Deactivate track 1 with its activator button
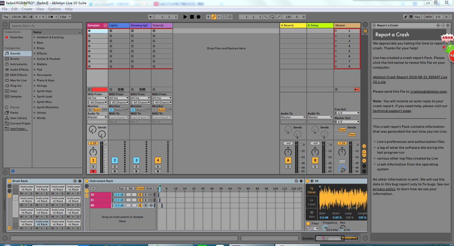The height and width of the screenshot is (246, 454). click(x=93, y=160)
